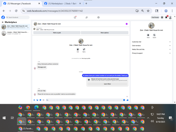Screen dimensions: 176x132
Task: Bookmark this page with star icon
Action: [148, 11]
